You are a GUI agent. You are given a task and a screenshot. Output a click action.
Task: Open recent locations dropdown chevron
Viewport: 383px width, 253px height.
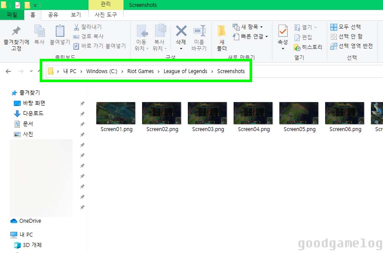tap(31, 71)
